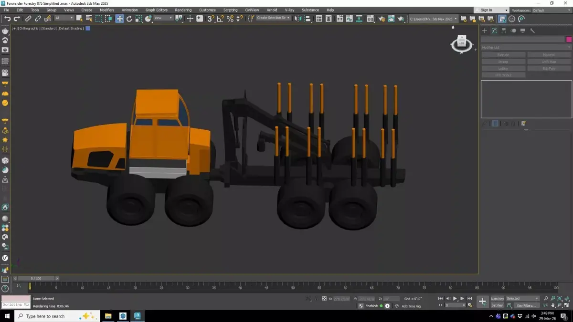The width and height of the screenshot is (573, 322).
Task: Open the Scene Explorer toggle icon
Action: [319, 19]
